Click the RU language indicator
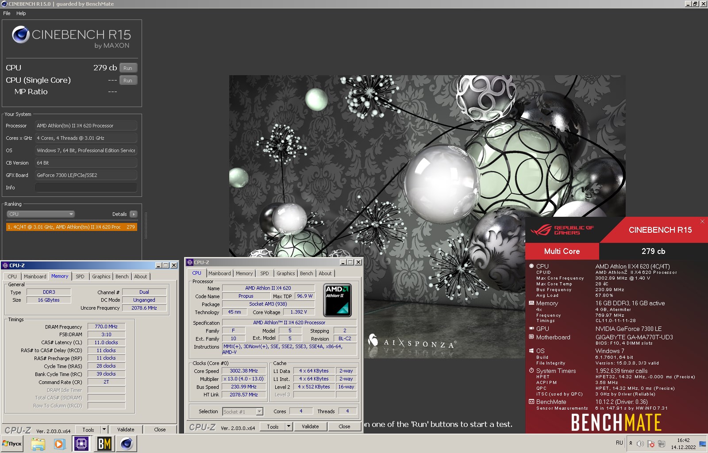708x453 pixels. pos(619,443)
